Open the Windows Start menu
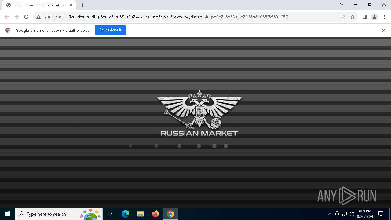The width and height of the screenshot is (391, 220). click(x=7, y=214)
